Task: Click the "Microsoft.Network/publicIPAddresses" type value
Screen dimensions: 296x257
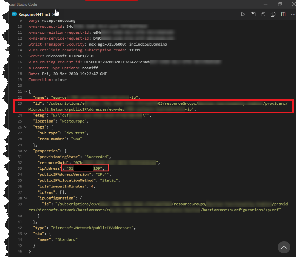Action: coord(92,228)
